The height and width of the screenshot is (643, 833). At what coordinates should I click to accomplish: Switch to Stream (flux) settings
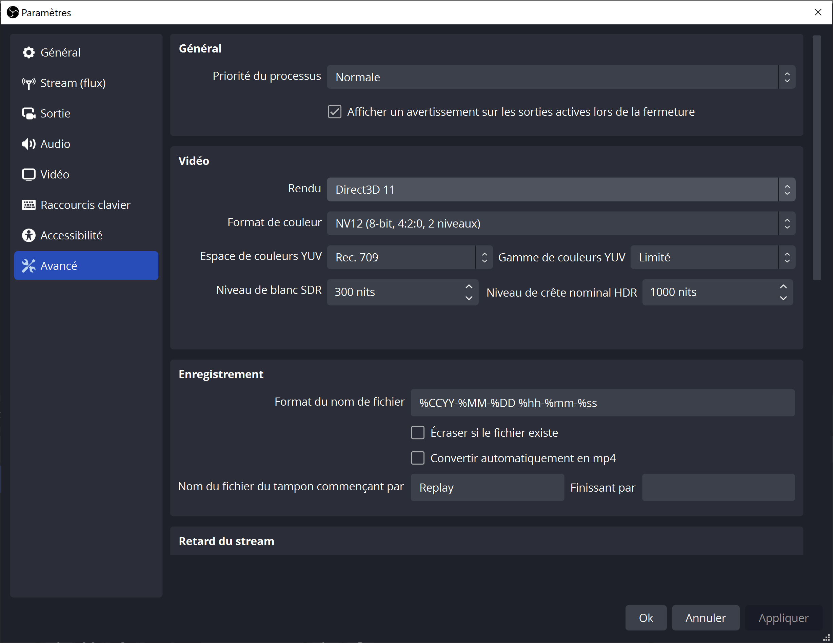coord(73,83)
